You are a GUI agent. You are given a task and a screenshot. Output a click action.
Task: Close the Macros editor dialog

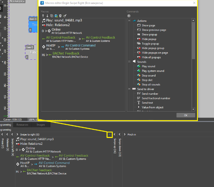[x=194, y=3]
